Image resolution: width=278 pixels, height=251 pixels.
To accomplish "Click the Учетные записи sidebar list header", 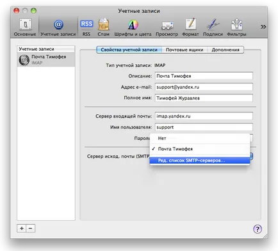I will (46, 49).
